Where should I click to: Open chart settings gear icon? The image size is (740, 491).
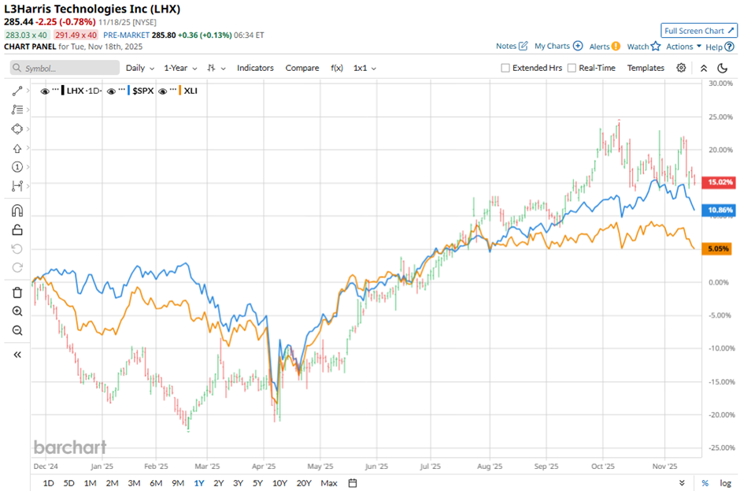coord(681,68)
